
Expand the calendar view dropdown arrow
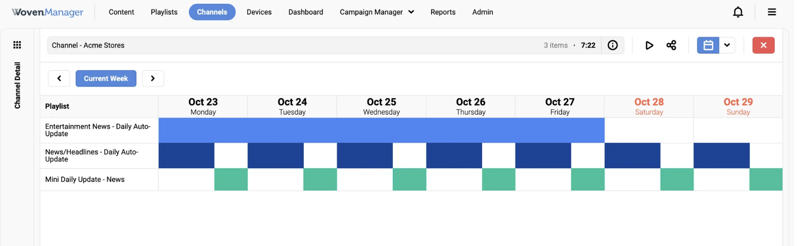click(727, 45)
